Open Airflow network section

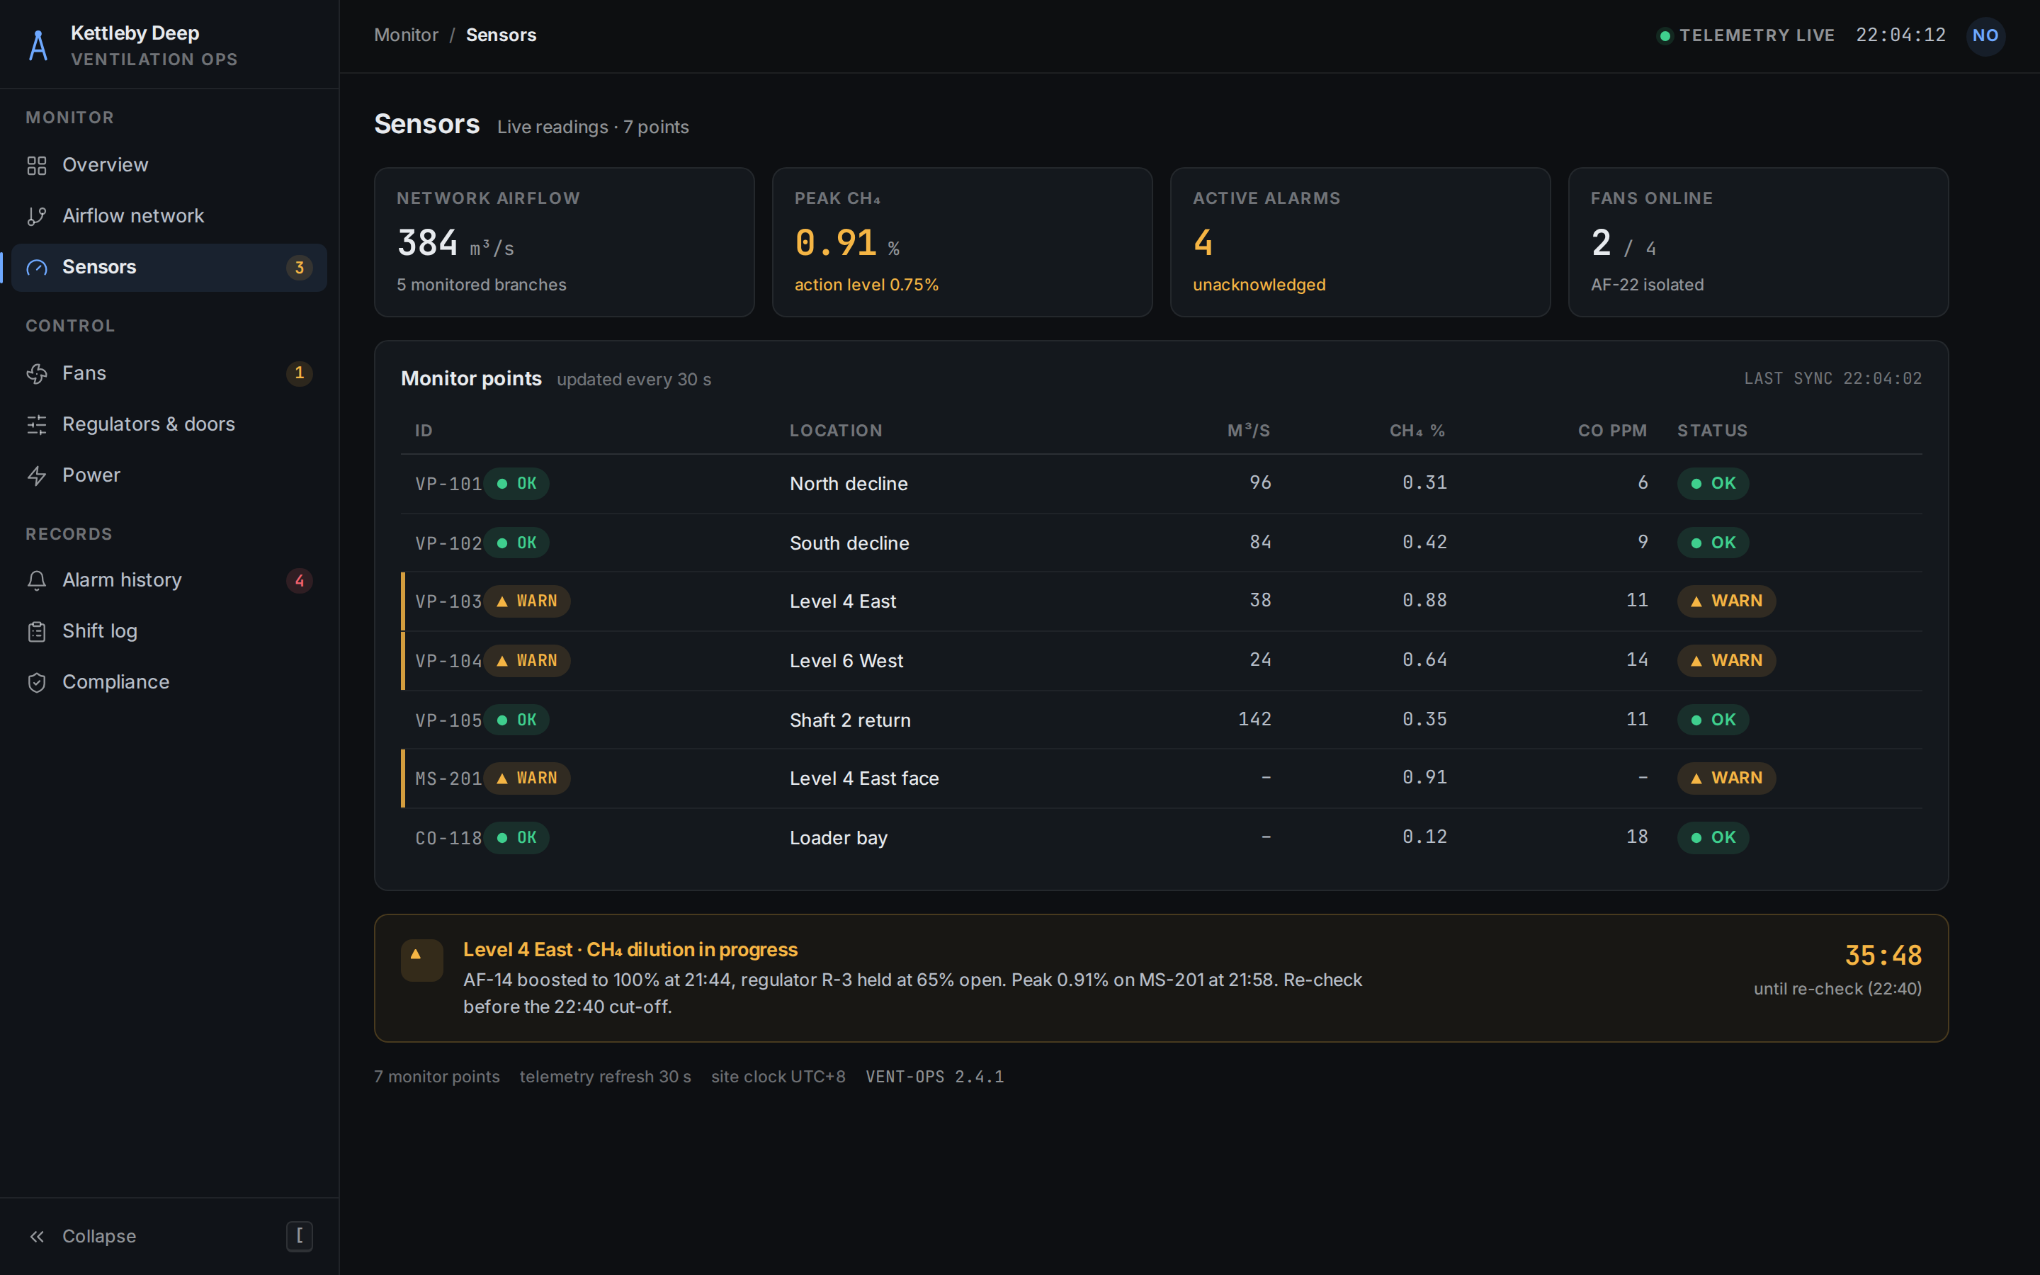[x=169, y=217]
